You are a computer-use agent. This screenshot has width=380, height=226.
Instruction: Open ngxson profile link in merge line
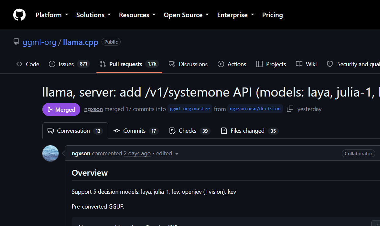(93, 109)
